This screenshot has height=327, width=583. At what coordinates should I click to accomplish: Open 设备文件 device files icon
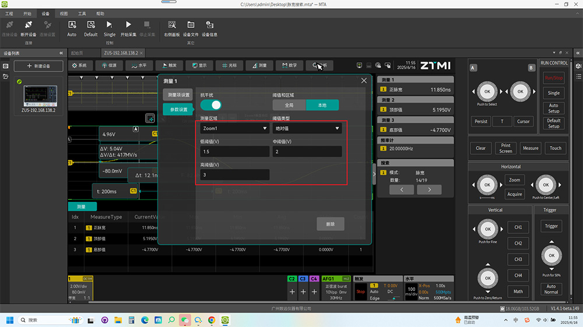(x=191, y=26)
